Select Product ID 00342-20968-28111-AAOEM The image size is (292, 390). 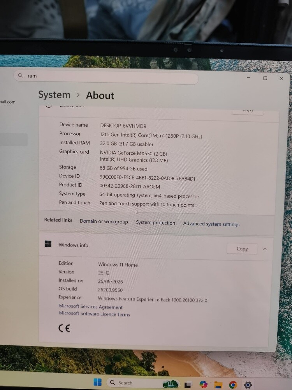[130, 186]
